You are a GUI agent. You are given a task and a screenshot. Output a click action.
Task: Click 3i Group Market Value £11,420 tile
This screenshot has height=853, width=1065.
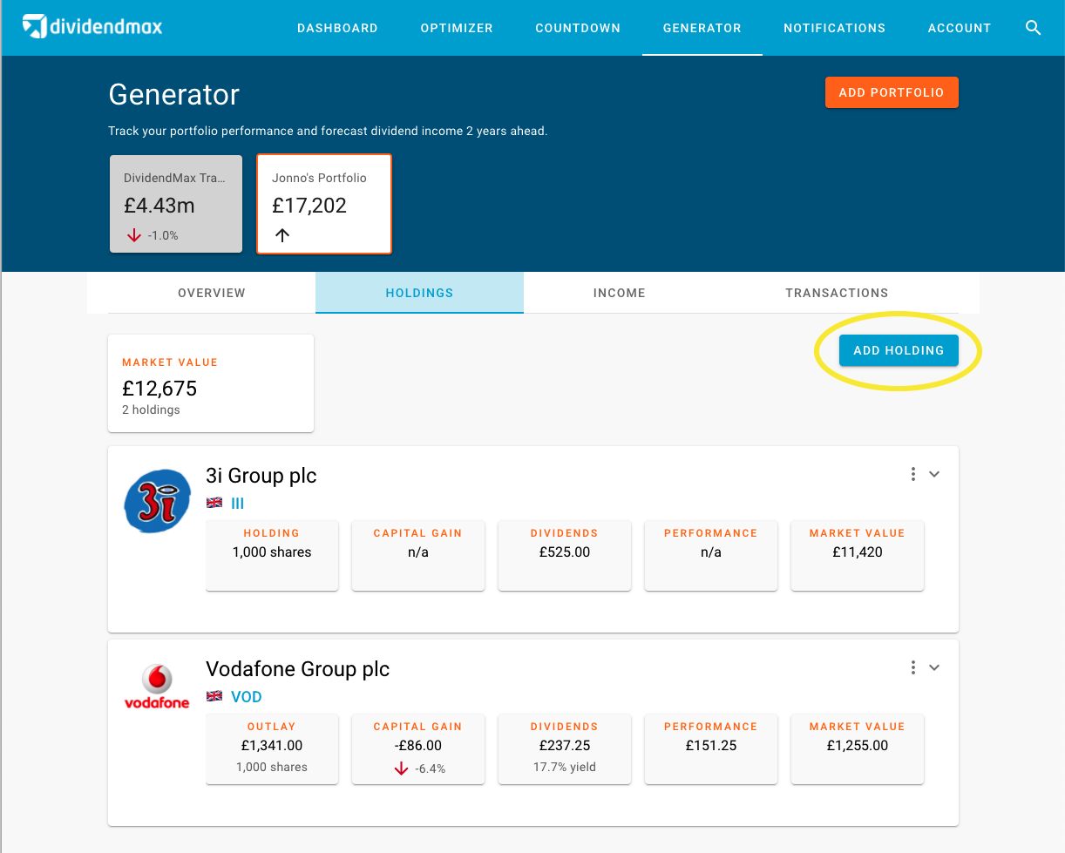click(858, 556)
